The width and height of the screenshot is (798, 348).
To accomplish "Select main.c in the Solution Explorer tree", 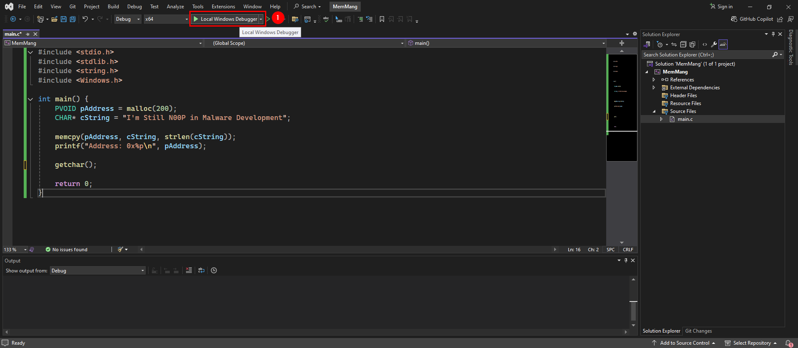I will click(685, 119).
